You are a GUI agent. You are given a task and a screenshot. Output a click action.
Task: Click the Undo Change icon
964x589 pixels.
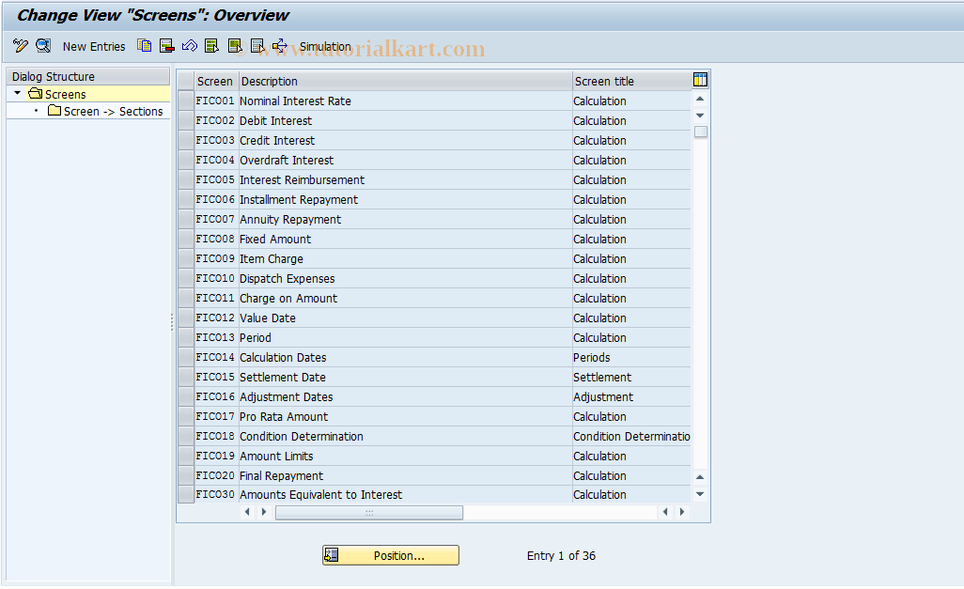[x=190, y=45]
